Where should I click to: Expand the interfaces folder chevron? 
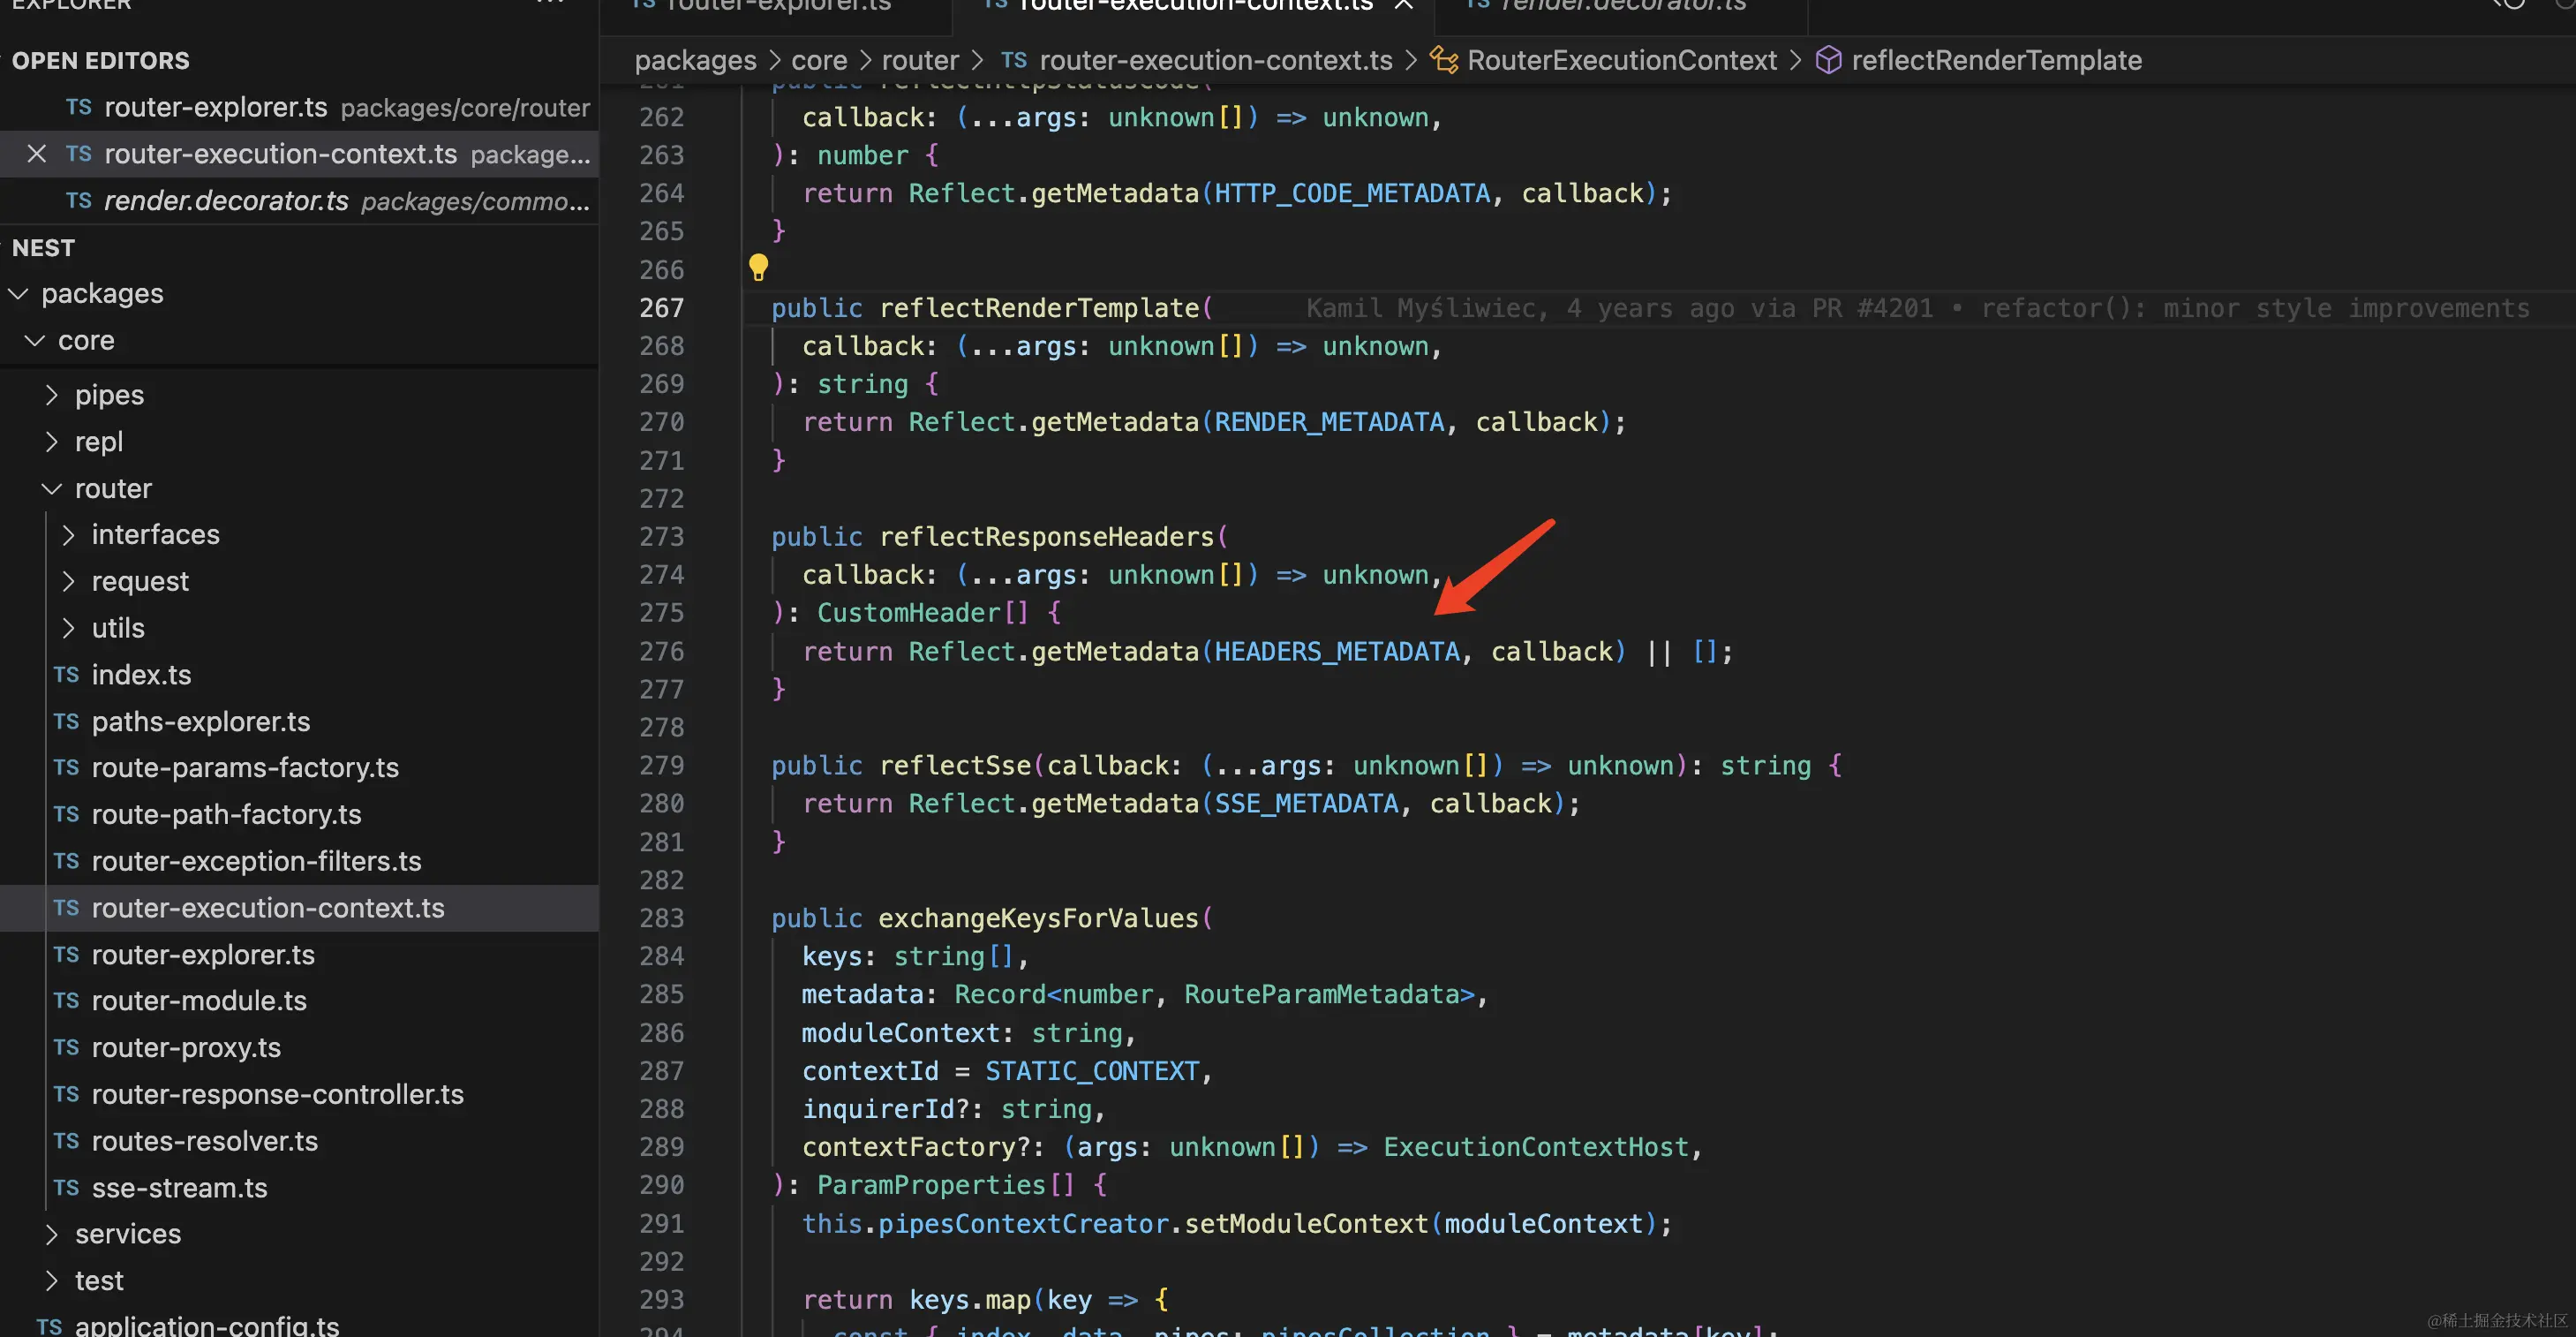[x=68, y=535]
